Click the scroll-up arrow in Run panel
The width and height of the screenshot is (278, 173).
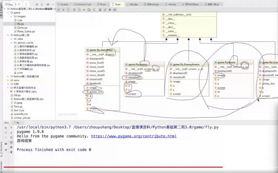click(x=11, y=128)
